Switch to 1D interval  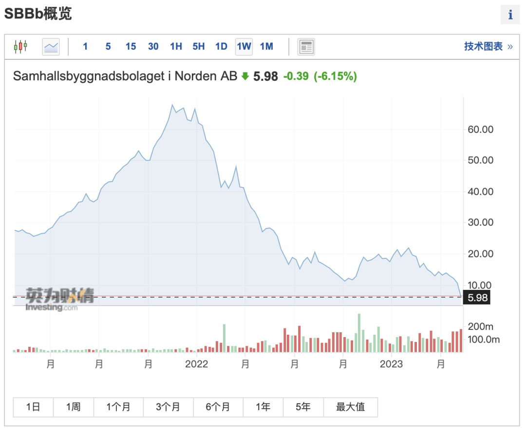click(x=221, y=47)
